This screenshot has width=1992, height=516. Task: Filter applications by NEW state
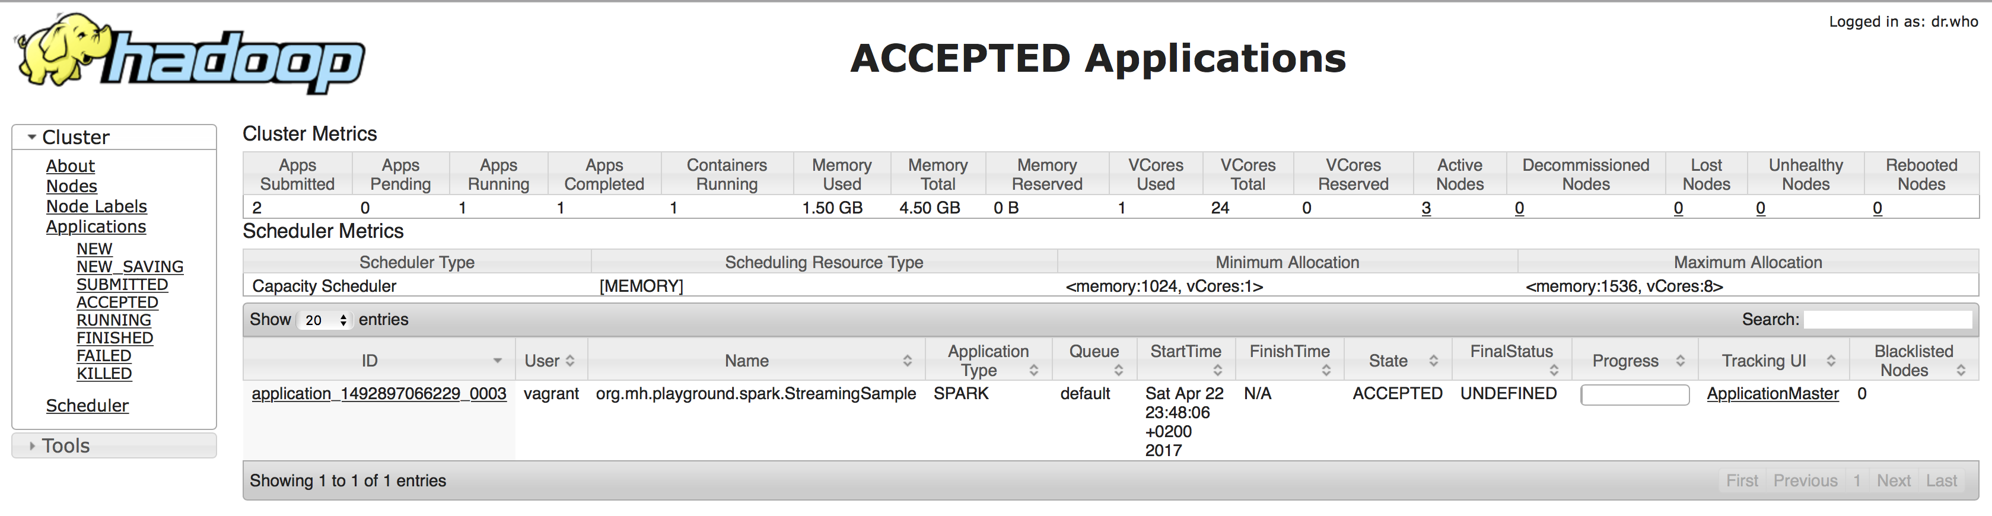(94, 249)
